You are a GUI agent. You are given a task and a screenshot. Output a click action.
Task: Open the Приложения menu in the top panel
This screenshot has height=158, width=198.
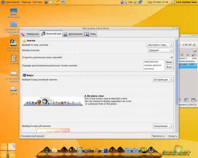(x=12, y=2)
